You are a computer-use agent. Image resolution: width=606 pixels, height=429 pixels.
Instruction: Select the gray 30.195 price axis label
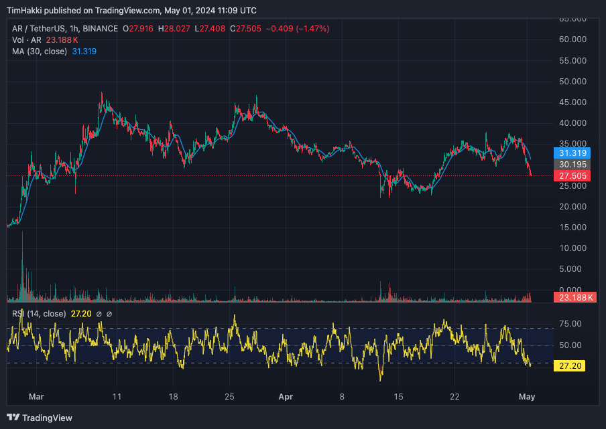572,164
